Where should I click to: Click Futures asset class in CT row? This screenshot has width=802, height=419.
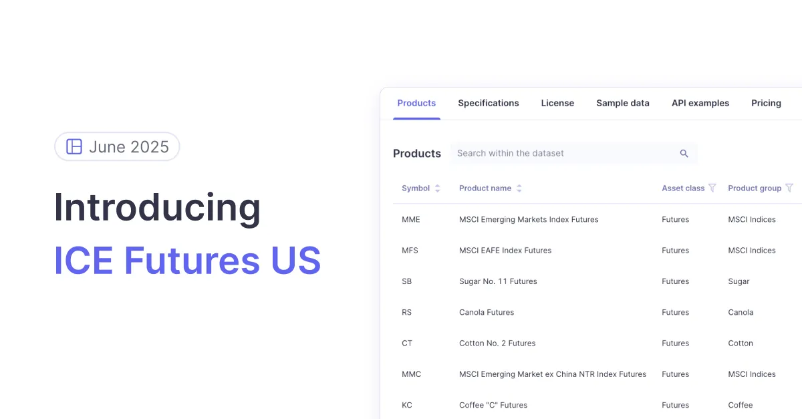[x=675, y=343]
